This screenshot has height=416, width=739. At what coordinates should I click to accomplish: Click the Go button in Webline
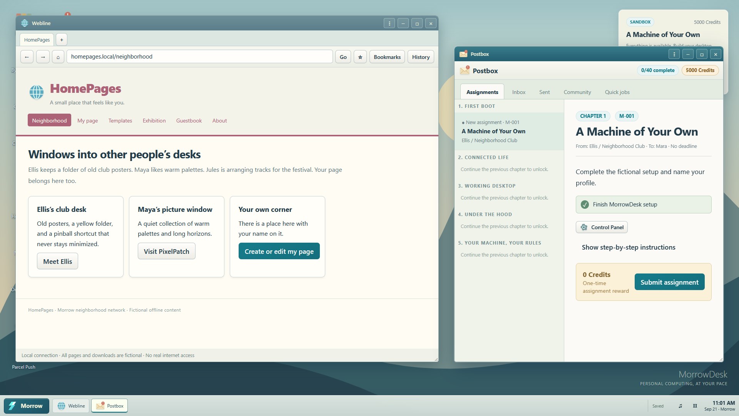pos(343,57)
